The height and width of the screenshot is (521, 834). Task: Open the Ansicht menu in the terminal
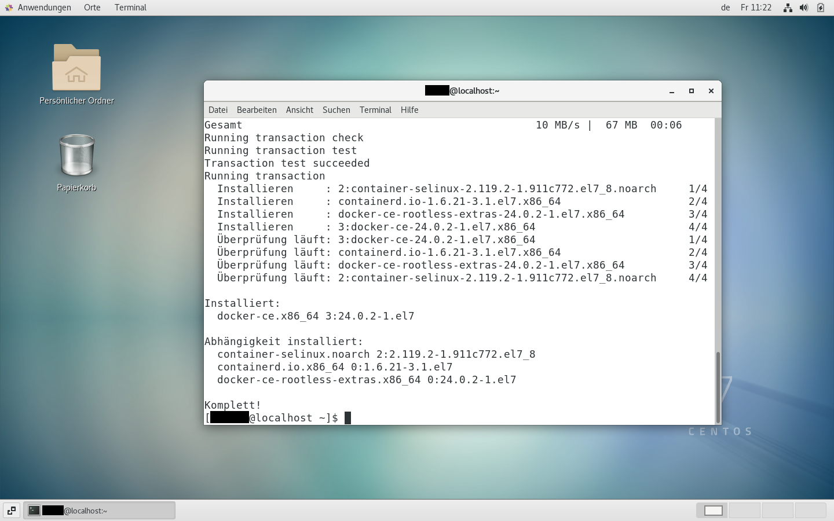[x=299, y=110]
